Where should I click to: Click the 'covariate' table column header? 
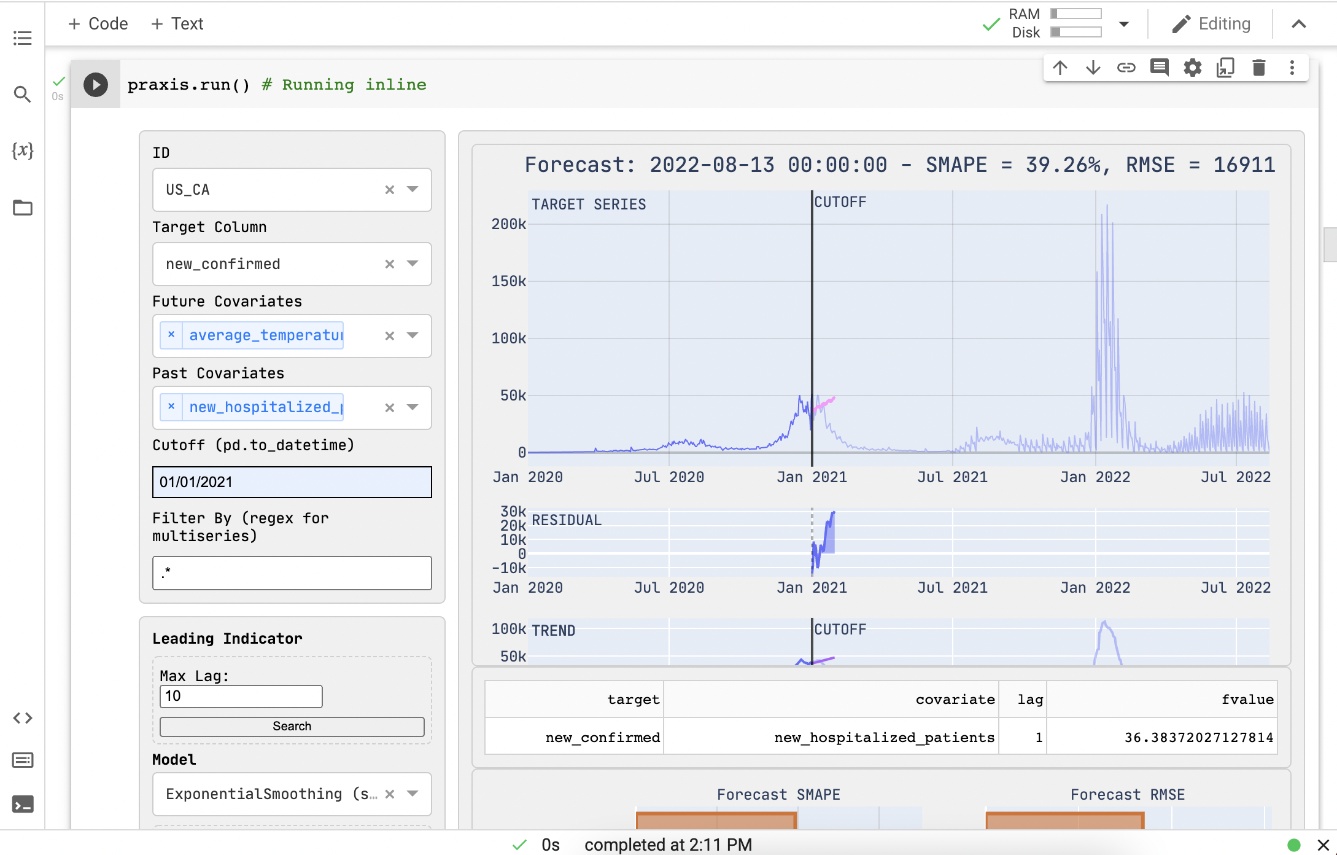pos(831,700)
